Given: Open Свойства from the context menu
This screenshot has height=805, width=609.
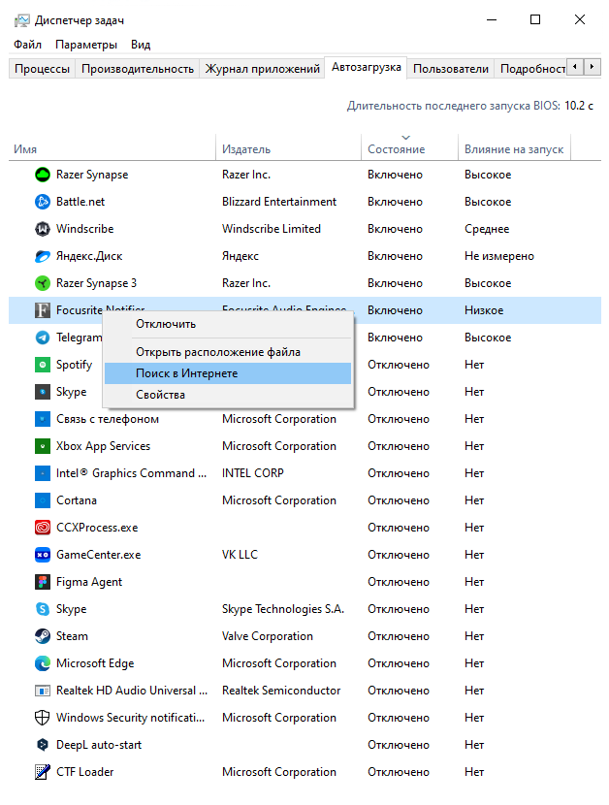Looking at the screenshot, I should pos(161,395).
